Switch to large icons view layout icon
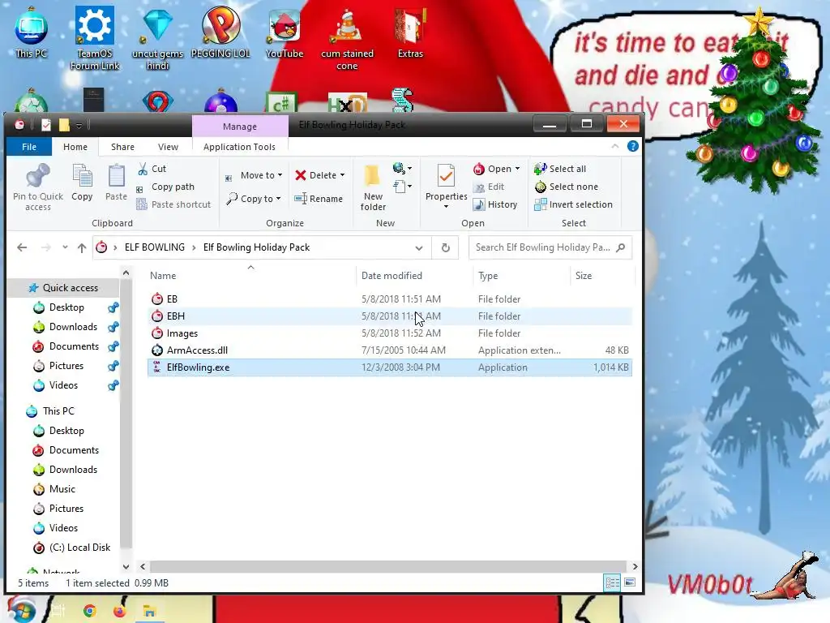 (630, 582)
